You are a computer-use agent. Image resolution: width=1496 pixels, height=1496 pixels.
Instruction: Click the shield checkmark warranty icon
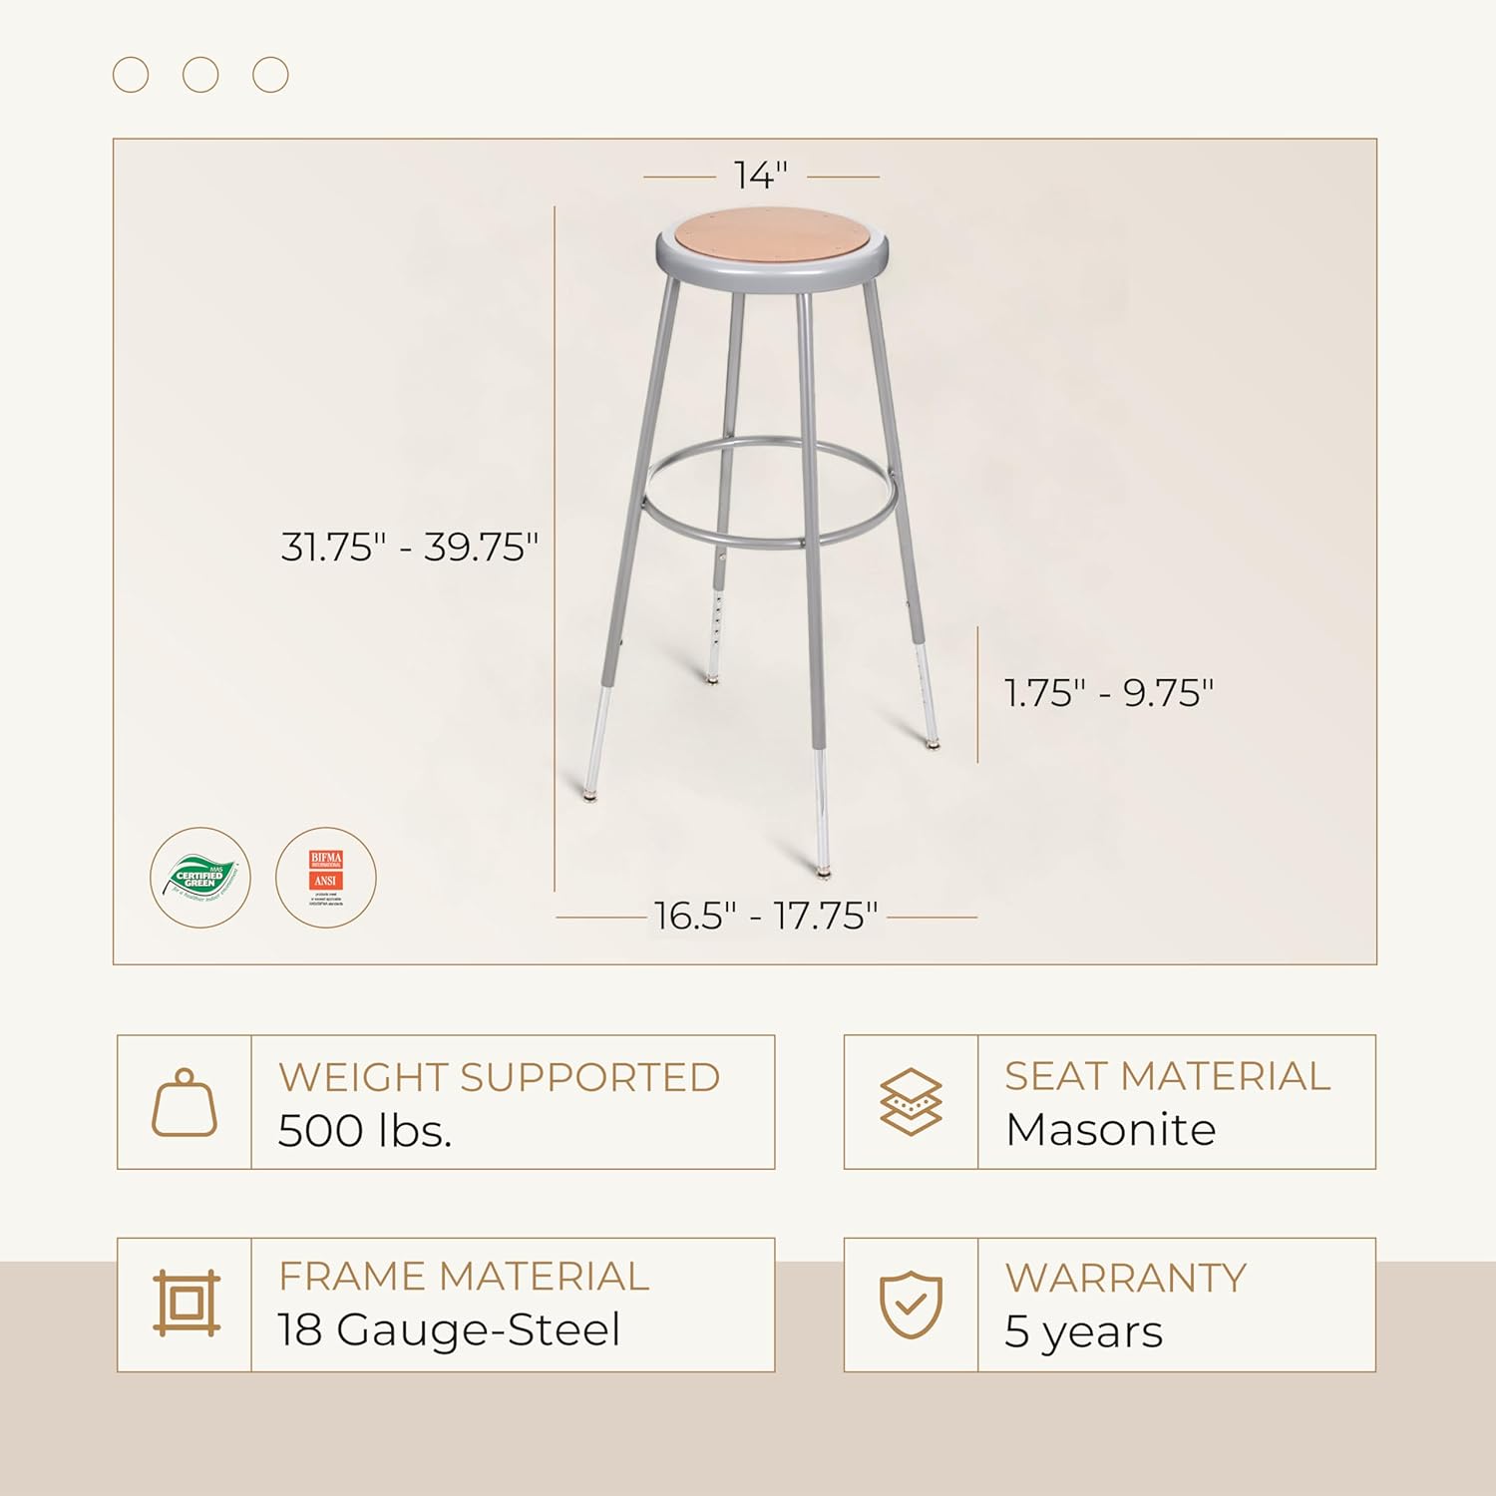911,1304
